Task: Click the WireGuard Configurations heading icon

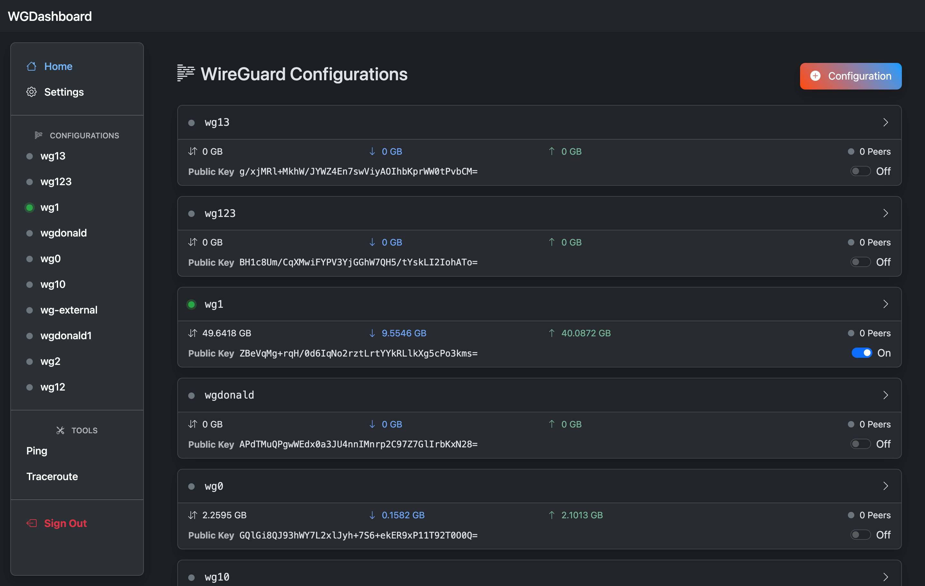Action: tap(186, 73)
